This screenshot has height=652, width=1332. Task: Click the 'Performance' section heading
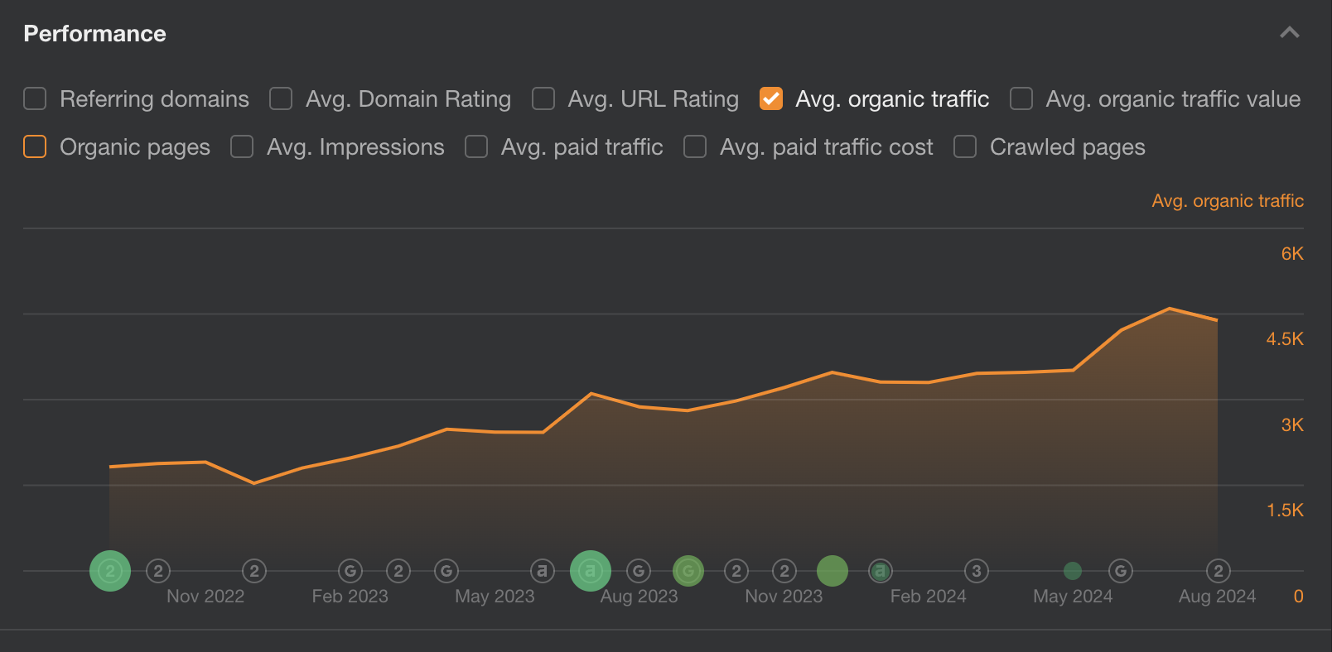(94, 34)
